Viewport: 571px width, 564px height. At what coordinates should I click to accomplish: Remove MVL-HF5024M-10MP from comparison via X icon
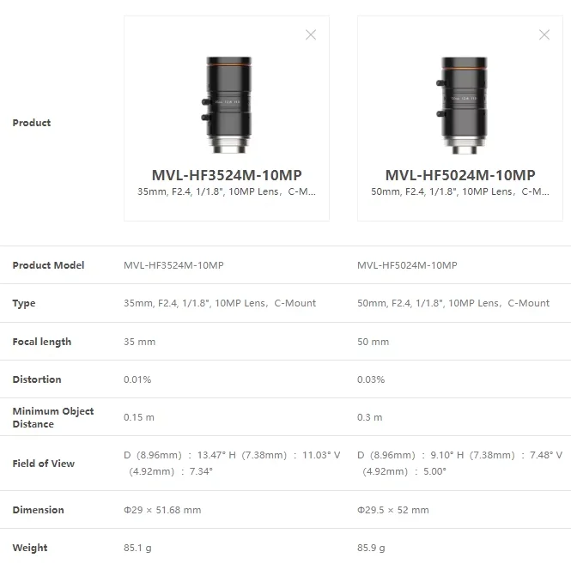(x=544, y=35)
